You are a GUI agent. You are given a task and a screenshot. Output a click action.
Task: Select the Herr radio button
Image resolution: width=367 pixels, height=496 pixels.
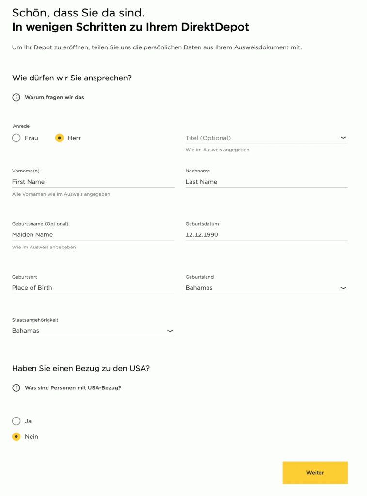(59, 138)
